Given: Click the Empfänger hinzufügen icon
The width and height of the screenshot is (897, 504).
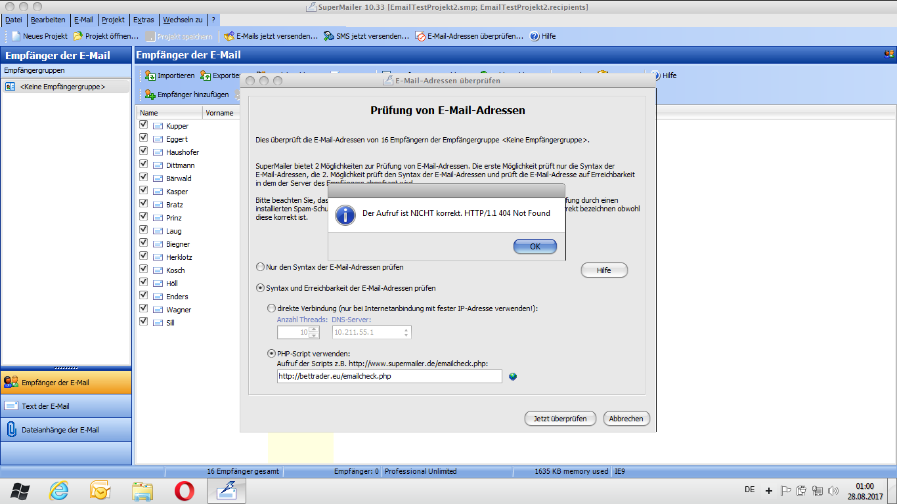Looking at the screenshot, I should (x=150, y=94).
